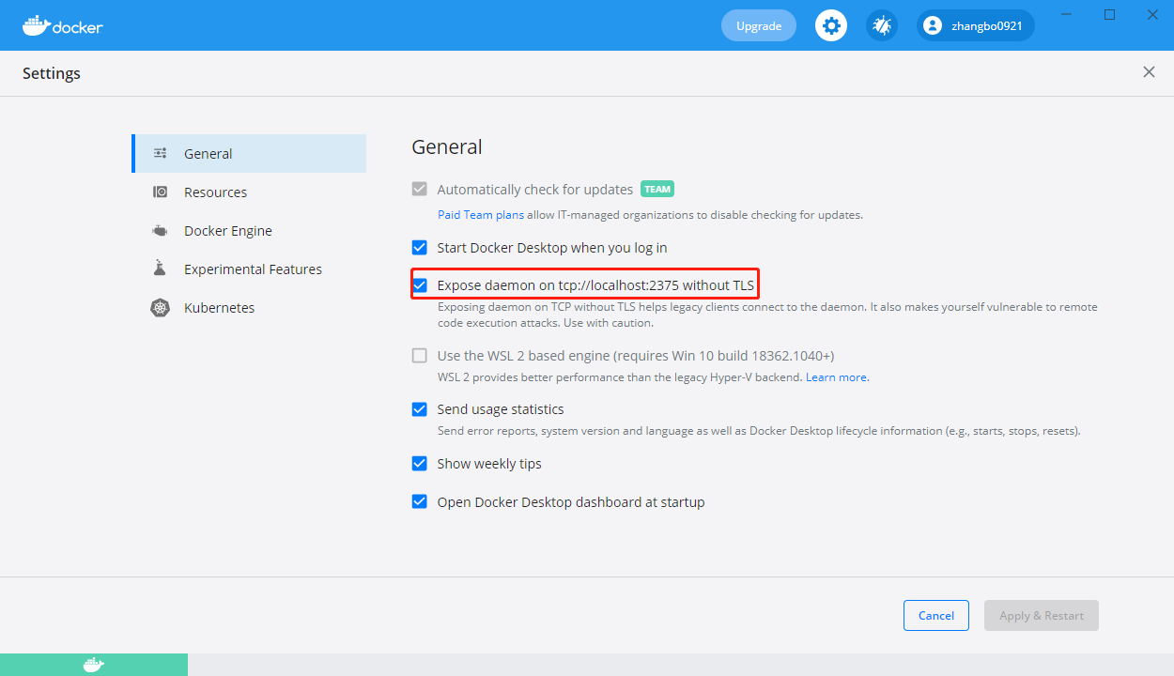1174x676 pixels.
Task: Switch to the Resources settings tab
Action: click(x=249, y=192)
